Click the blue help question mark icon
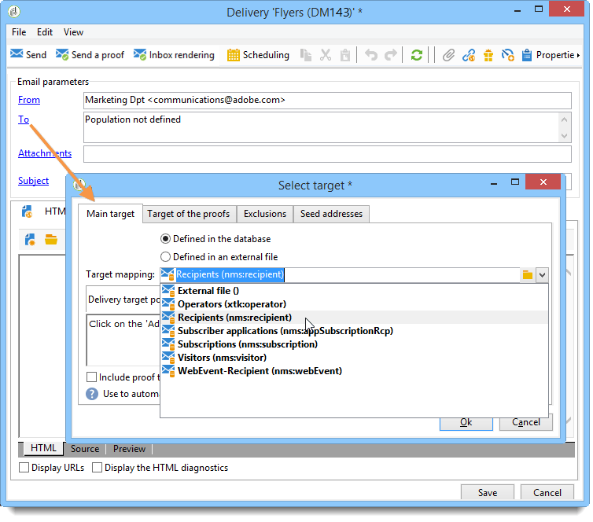593x522 pixels. 92,394
